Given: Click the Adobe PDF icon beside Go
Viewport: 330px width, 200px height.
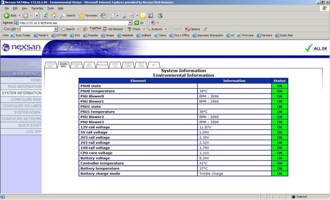Looking at the screenshot, I should 153,23.
